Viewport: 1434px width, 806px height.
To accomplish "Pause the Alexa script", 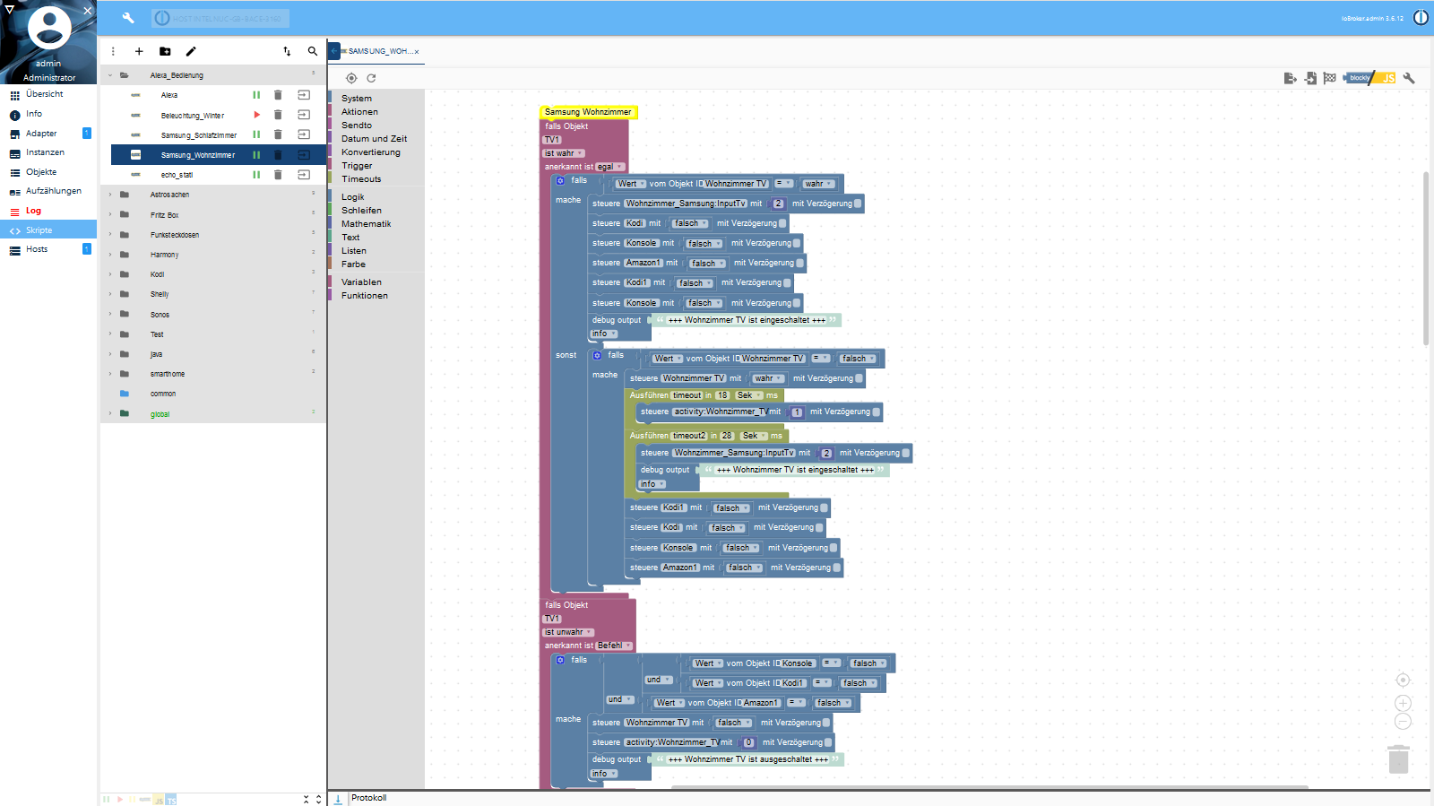I will click(x=256, y=95).
